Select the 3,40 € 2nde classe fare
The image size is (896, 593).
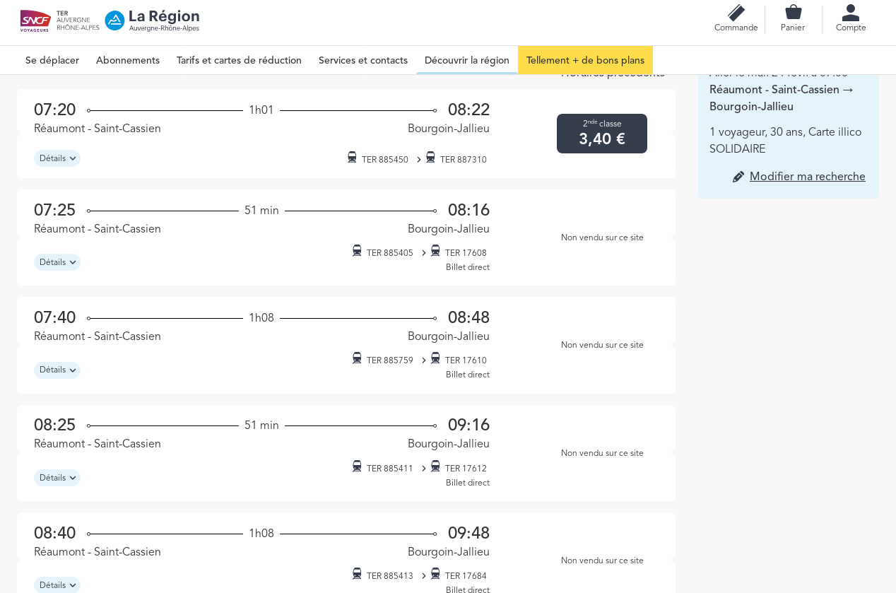click(x=601, y=134)
